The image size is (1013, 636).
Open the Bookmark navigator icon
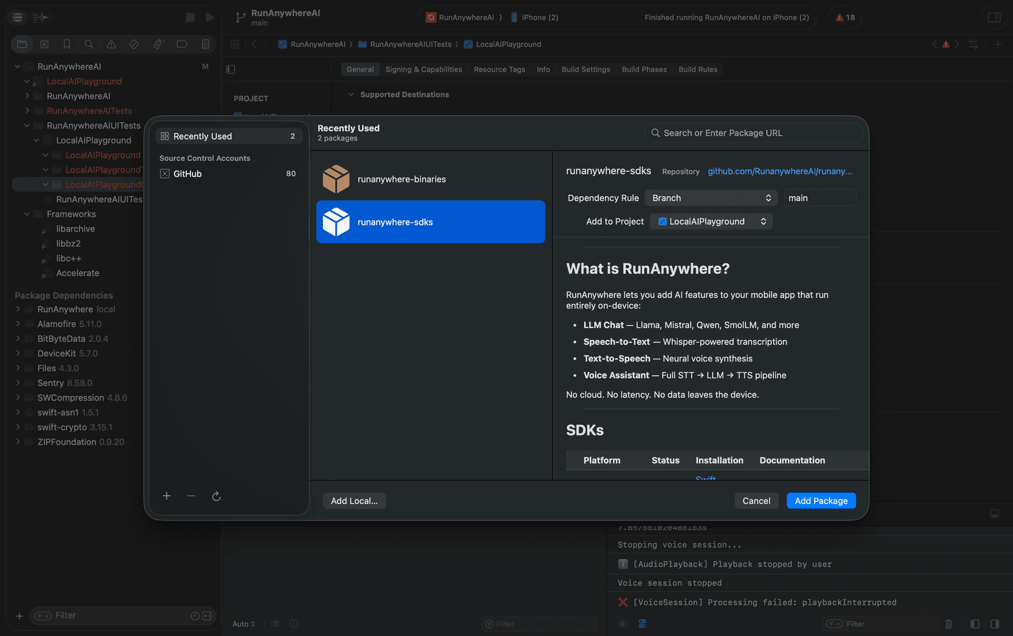coord(66,44)
